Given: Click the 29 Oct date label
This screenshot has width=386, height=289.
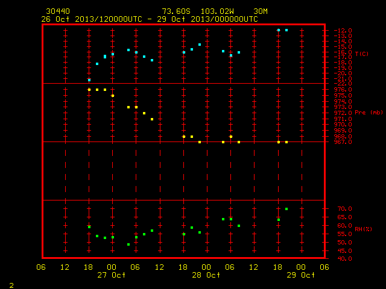Looking at the screenshot, I should (300, 275).
